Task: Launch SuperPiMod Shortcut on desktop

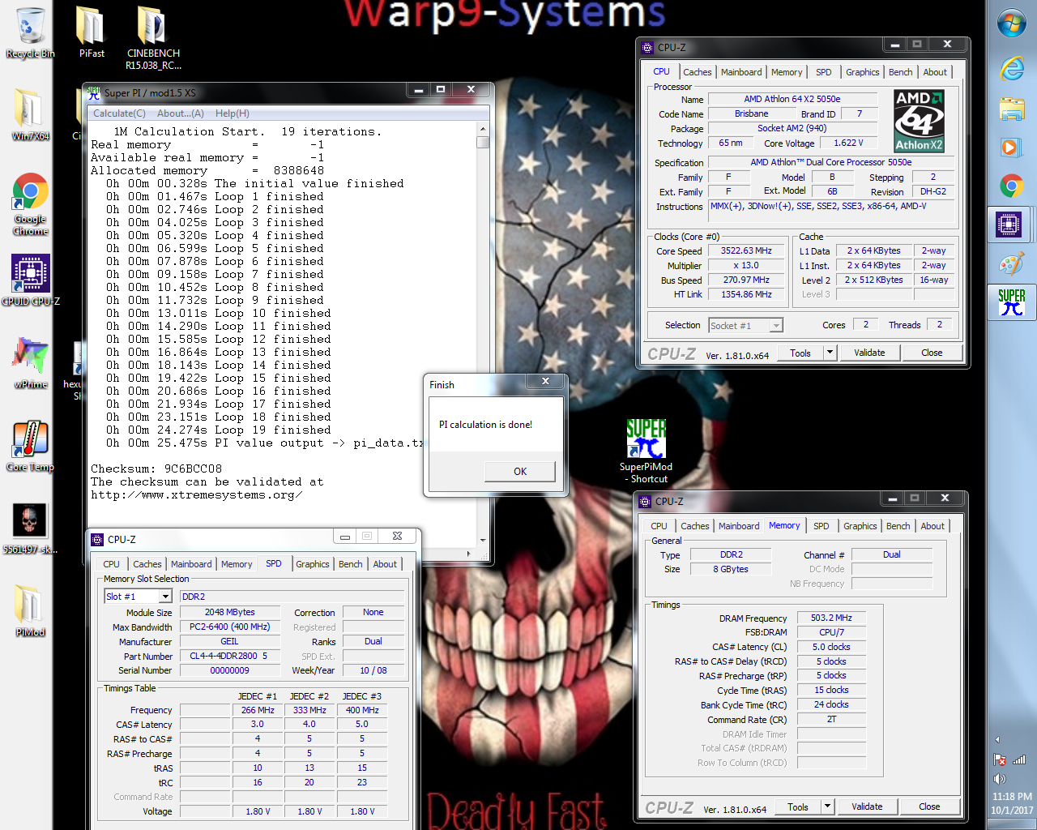Action: [x=646, y=451]
